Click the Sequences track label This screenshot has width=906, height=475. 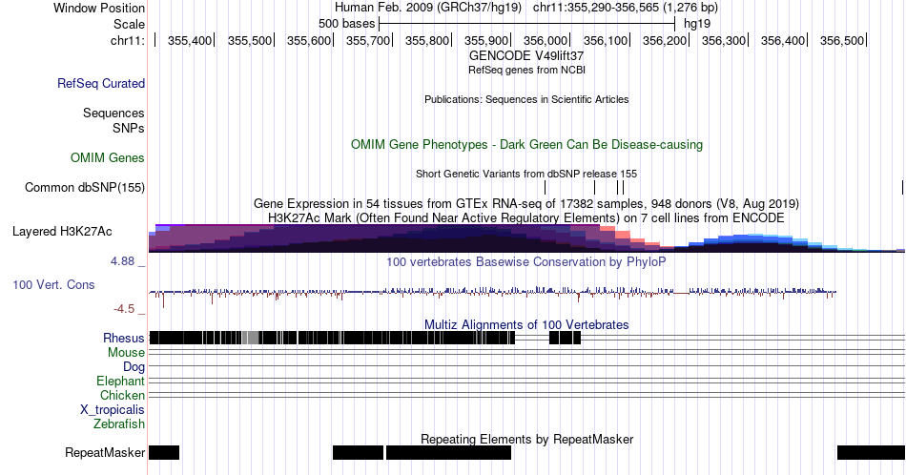point(113,113)
